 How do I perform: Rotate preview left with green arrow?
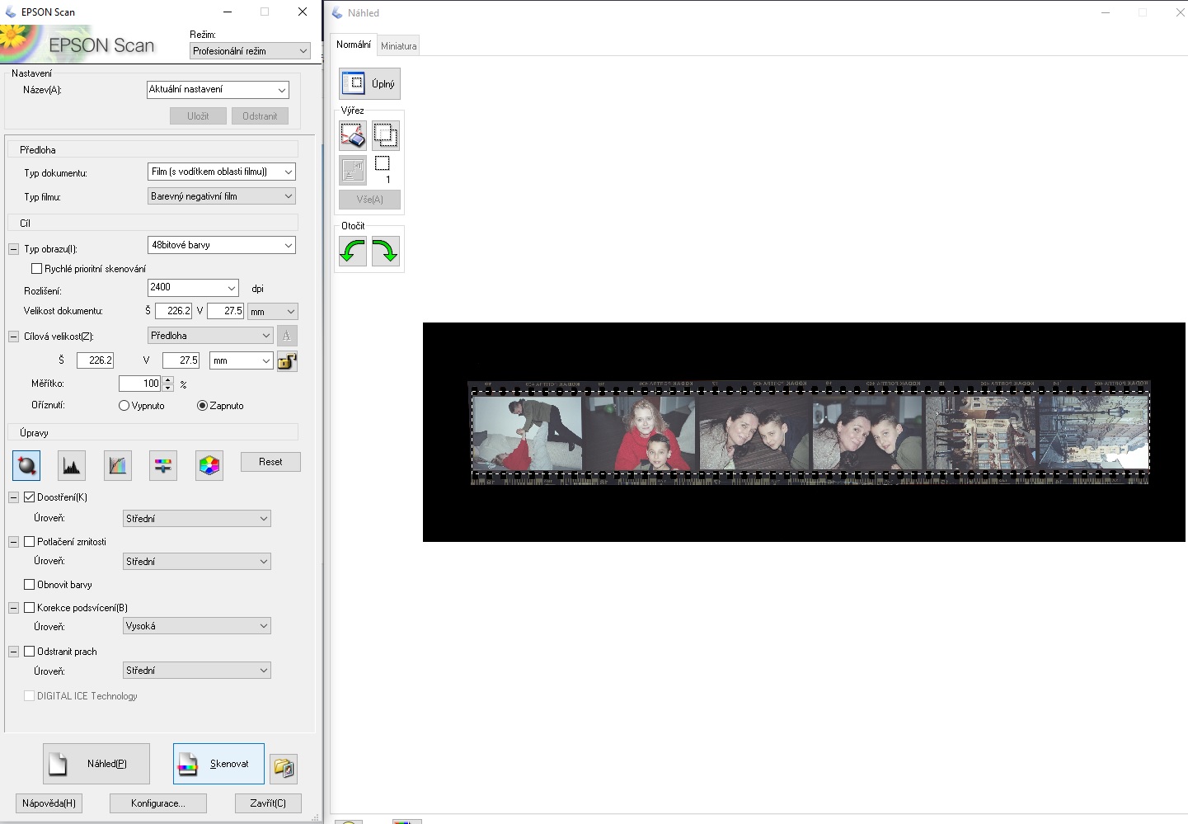(x=353, y=251)
